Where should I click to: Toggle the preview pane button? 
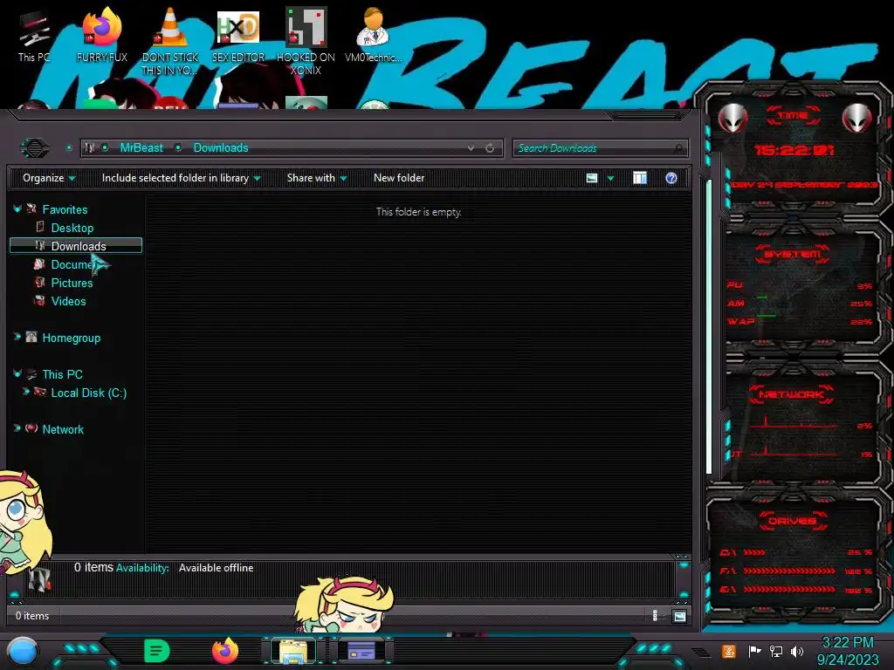point(640,178)
